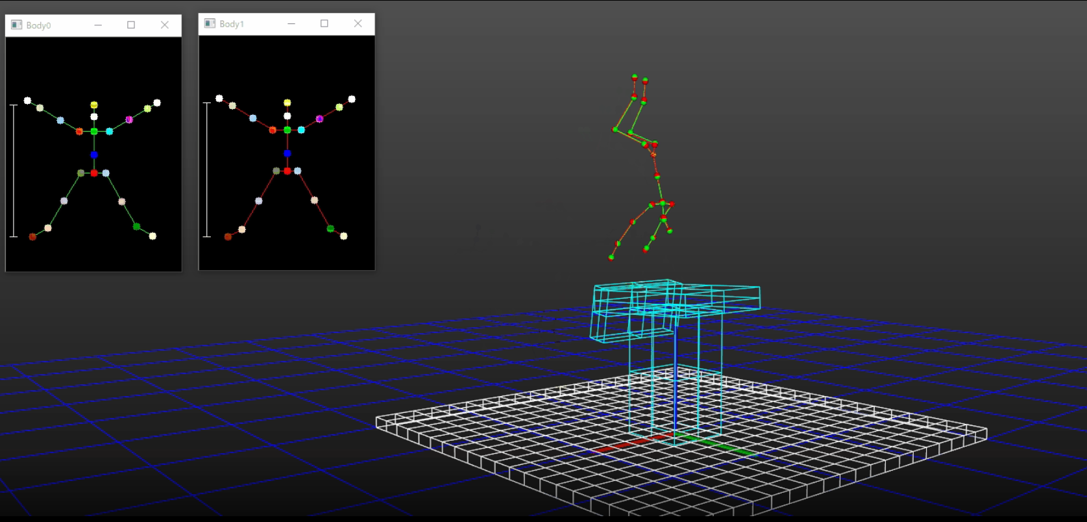Viewport: 1087px width, 522px height.
Task: Pick the magenta arm joint in Body1
Action: click(x=319, y=119)
